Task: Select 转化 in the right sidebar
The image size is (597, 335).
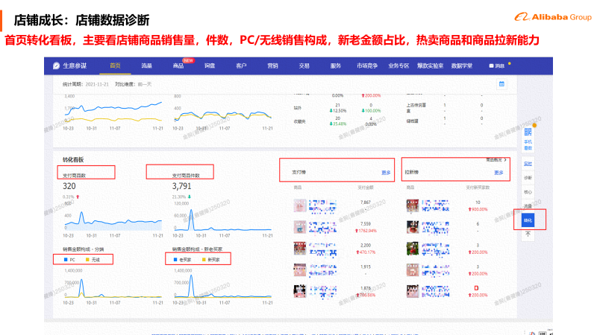Action: coord(528,220)
